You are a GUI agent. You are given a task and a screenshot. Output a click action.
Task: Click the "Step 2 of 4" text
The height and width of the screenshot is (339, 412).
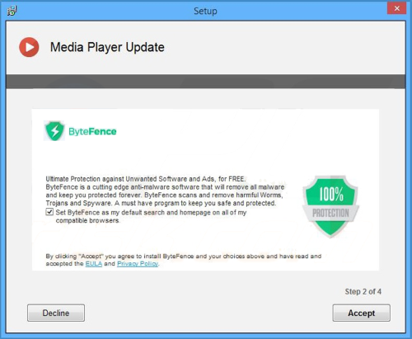[363, 291]
